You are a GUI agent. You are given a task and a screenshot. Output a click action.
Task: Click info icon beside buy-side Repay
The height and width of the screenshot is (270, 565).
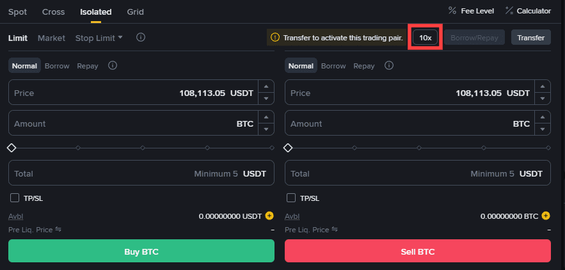pyautogui.click(x=113, y=66)
